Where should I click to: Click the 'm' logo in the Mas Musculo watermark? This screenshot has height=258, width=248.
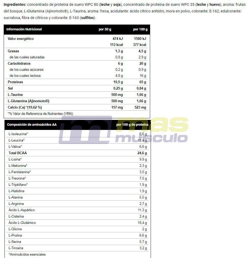click(85, 130)
